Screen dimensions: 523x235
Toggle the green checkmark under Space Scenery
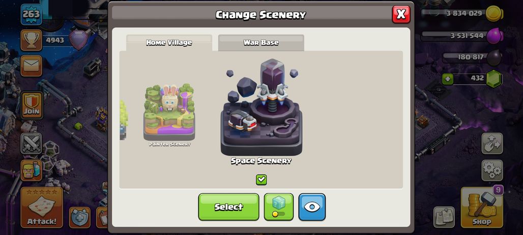point(261,180)
